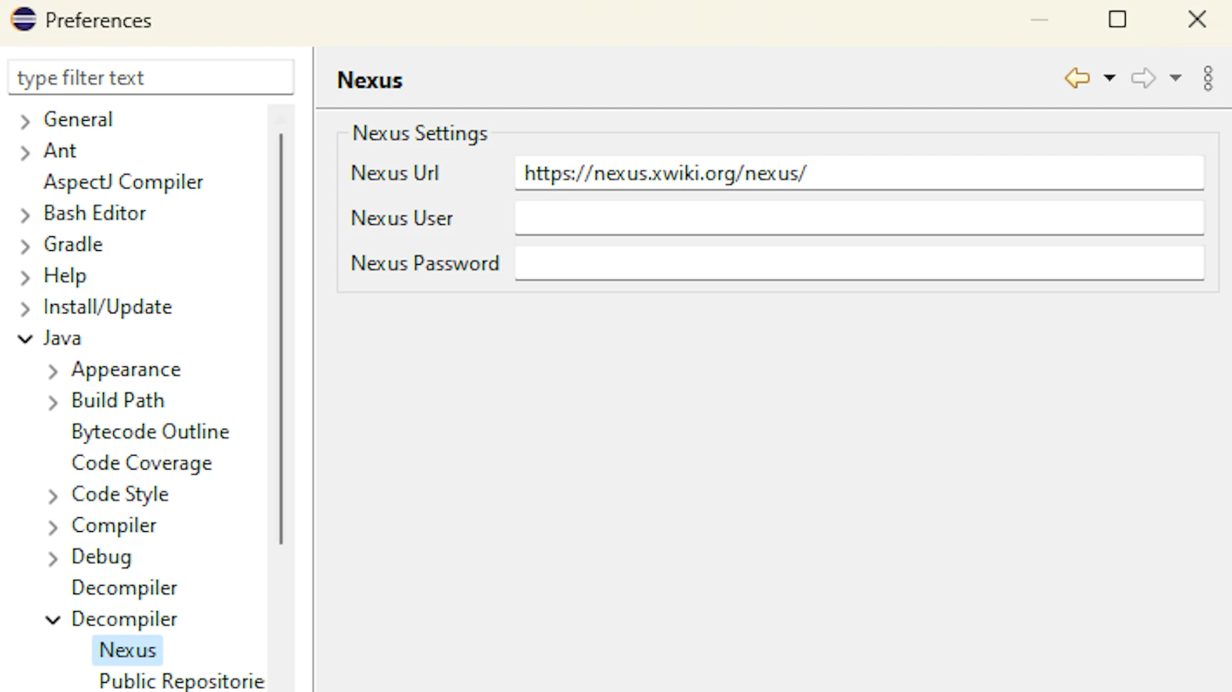The height and width of the screenshot is (692, 1232).
Task: Open the Gradle preferences page
Action: click(x=73, y=244)
